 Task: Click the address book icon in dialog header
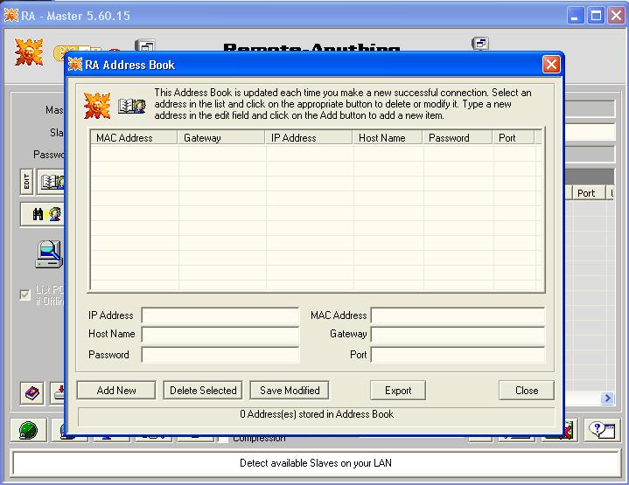[x=132, y=106]
